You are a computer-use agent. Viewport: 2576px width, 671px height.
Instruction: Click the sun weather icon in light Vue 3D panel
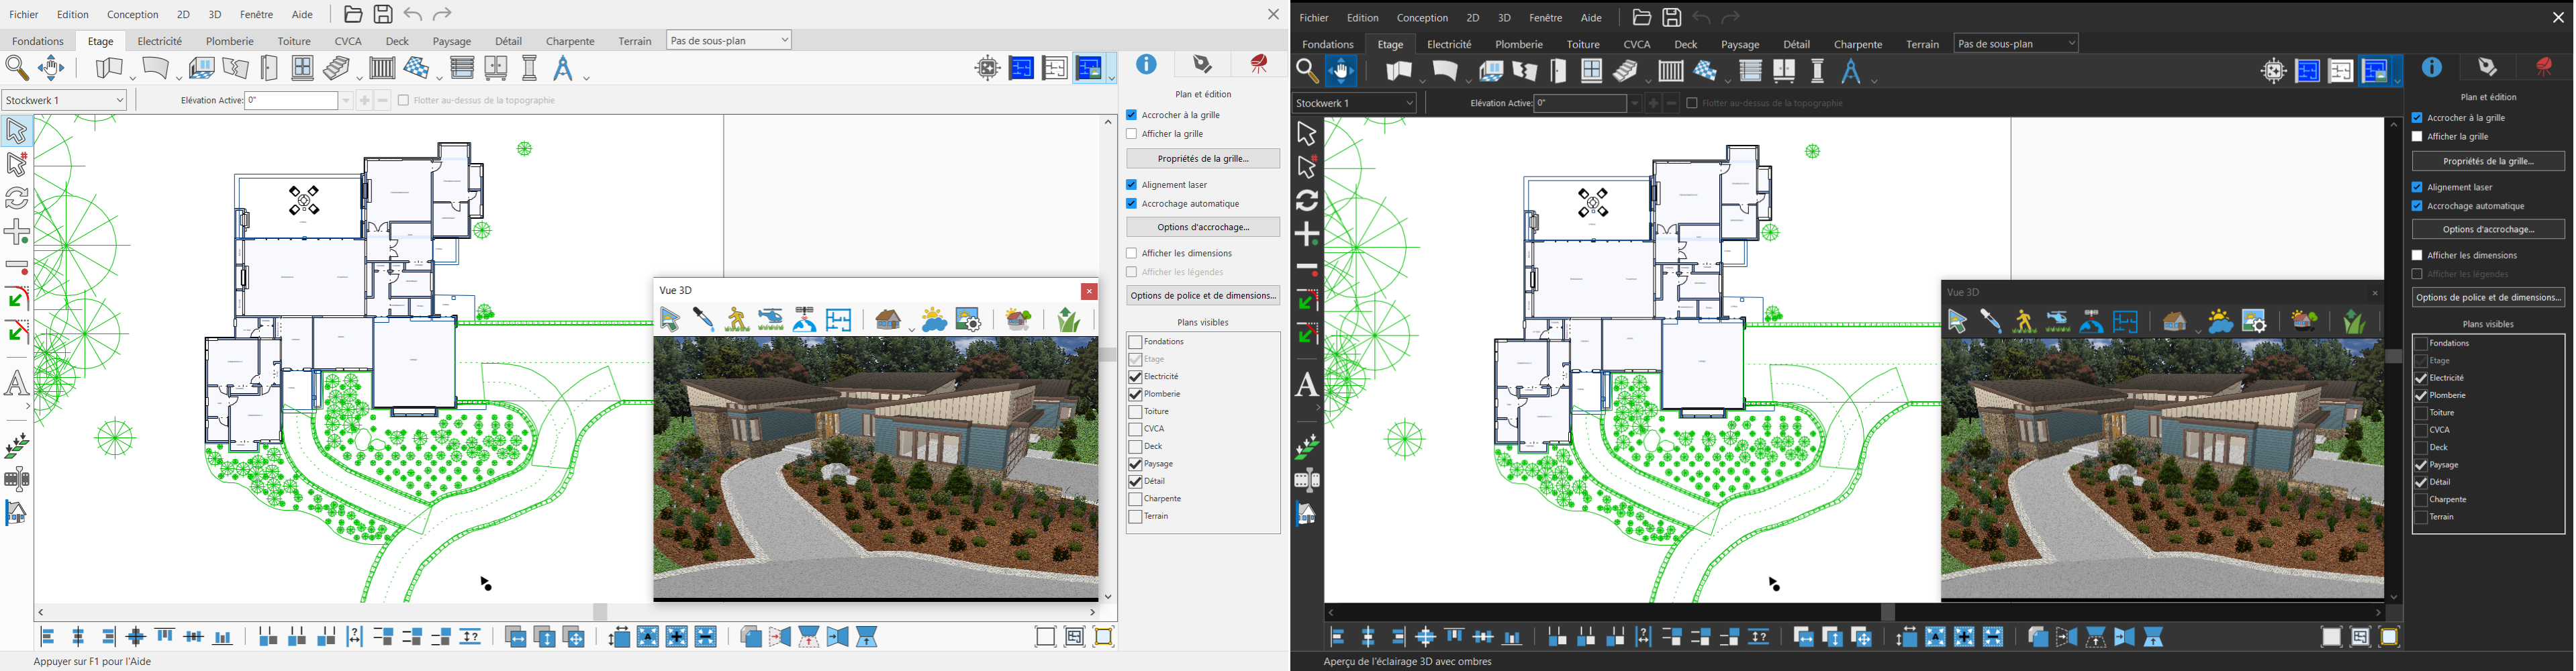click(934, 319)
